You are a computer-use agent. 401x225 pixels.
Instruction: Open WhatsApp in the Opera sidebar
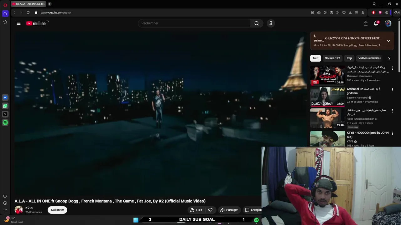click(5, 106)
